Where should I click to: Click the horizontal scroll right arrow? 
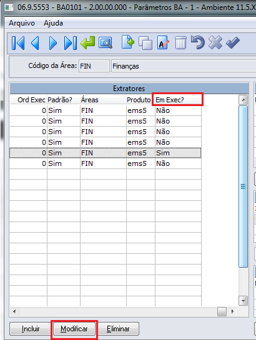pos(233,311)
